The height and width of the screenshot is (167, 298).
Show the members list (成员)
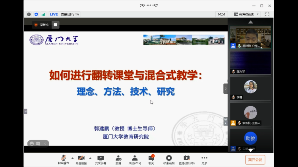point(134,158)
